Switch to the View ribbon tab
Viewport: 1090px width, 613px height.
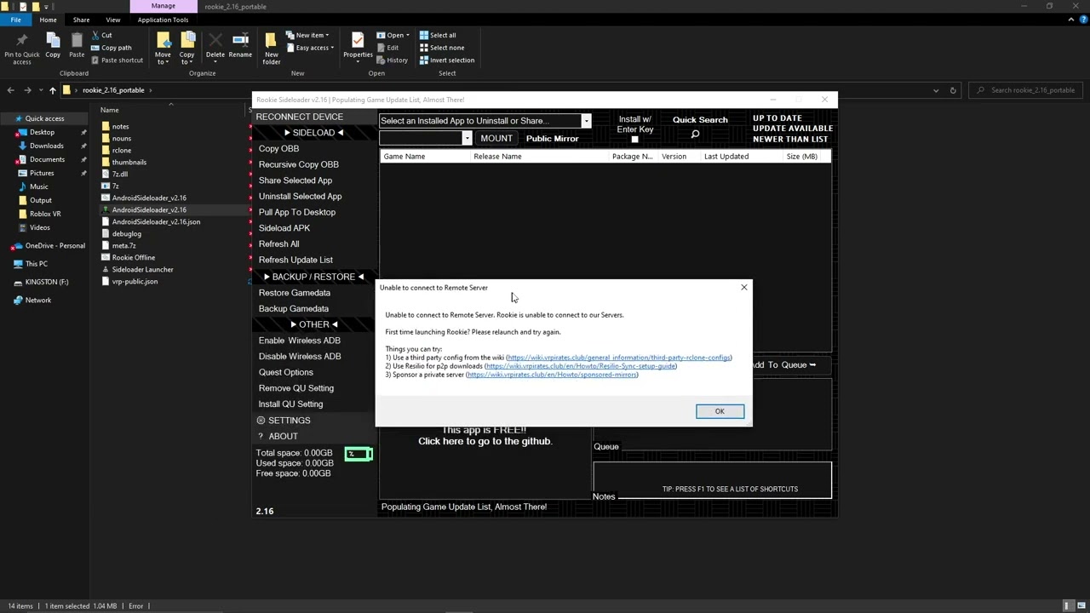[112, 20]
